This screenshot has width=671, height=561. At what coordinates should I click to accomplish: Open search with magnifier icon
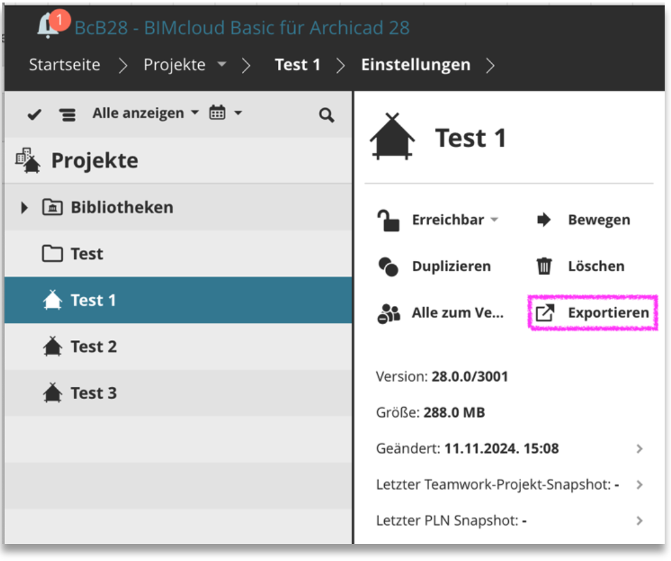click(x=327, y=115)
